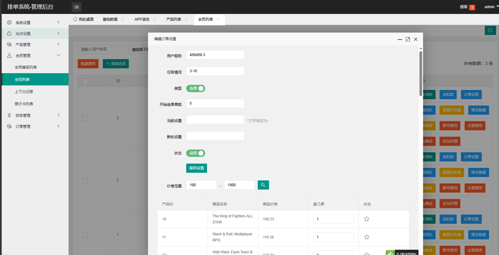
Task: Click the minimum price field 100
Action: [201, 185]
